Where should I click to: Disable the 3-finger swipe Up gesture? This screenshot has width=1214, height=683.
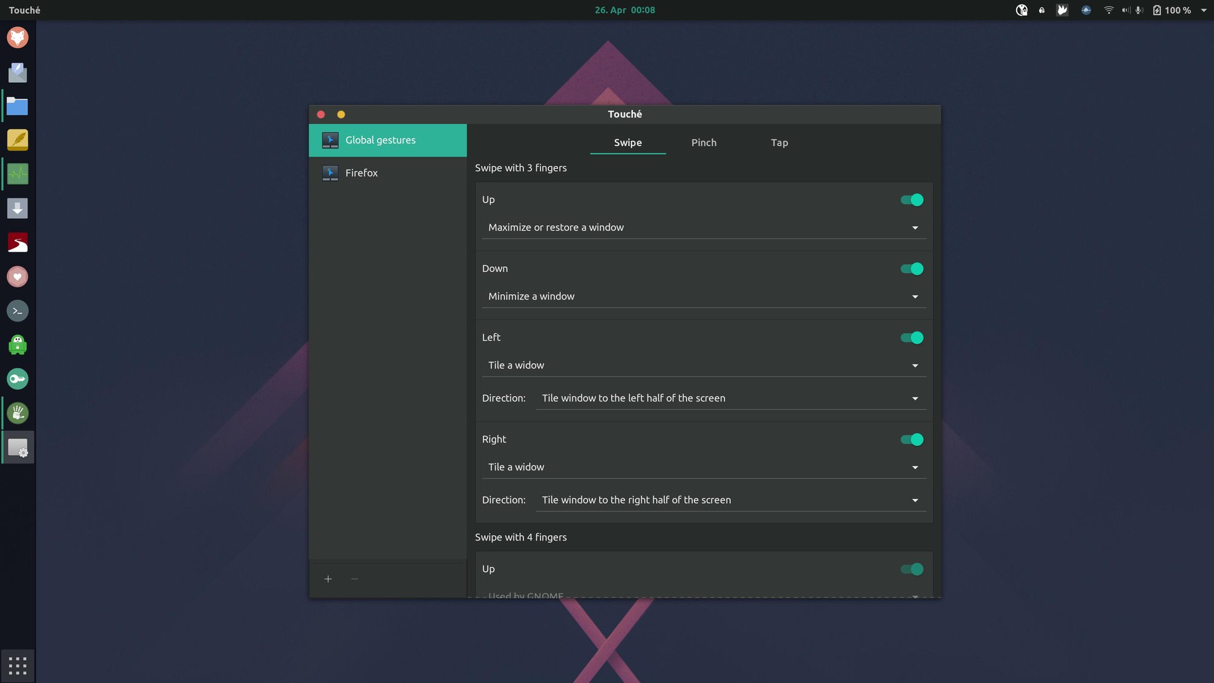tap(912, 200)
